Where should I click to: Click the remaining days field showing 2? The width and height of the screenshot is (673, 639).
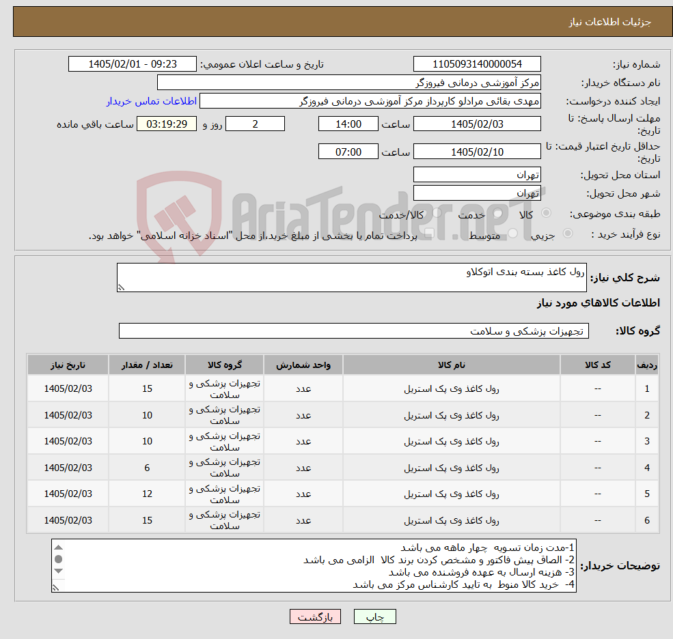(x=255, y=124)
